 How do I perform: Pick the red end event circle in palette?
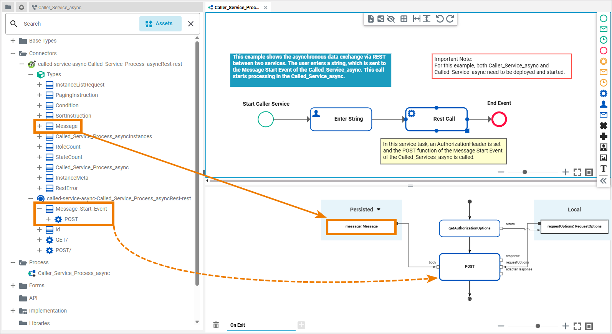click(x=604, y=51)
